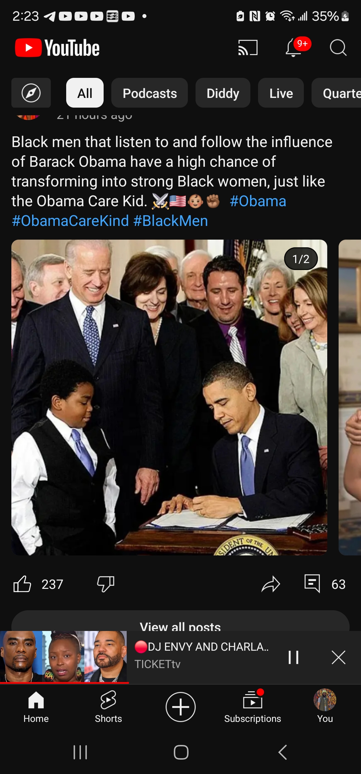Image resolution: width=361 pixels, height=774 pixels.
Task: Tap the #Obama hashtag link
Action: click(258, 201)
